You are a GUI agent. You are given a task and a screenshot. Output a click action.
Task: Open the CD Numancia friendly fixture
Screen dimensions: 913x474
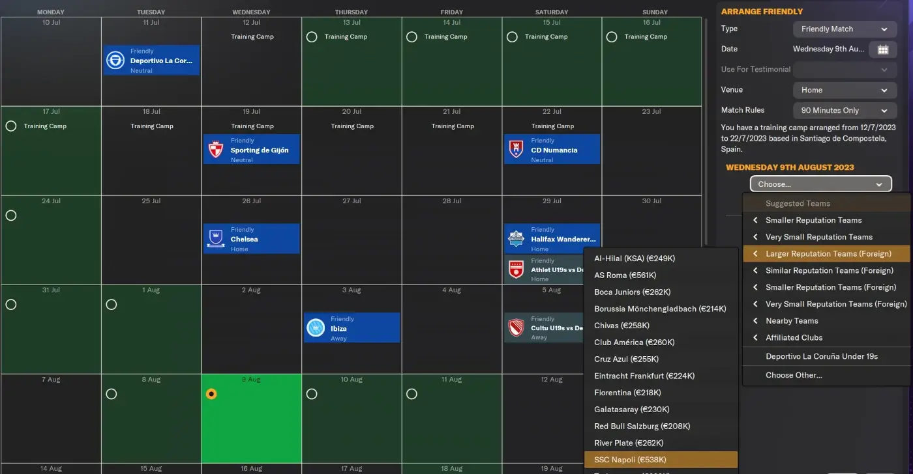click(x=552, y=150)
